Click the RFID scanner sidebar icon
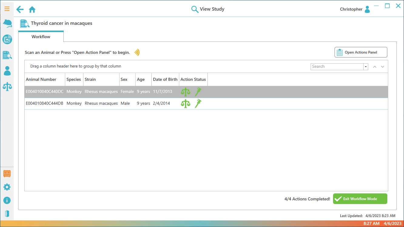Viewport: 404px width, 227px height. pos(7,39)
